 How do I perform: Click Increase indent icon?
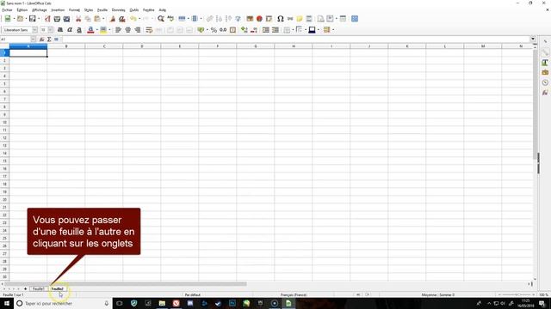pyautogui.click(x=266, y=30)
